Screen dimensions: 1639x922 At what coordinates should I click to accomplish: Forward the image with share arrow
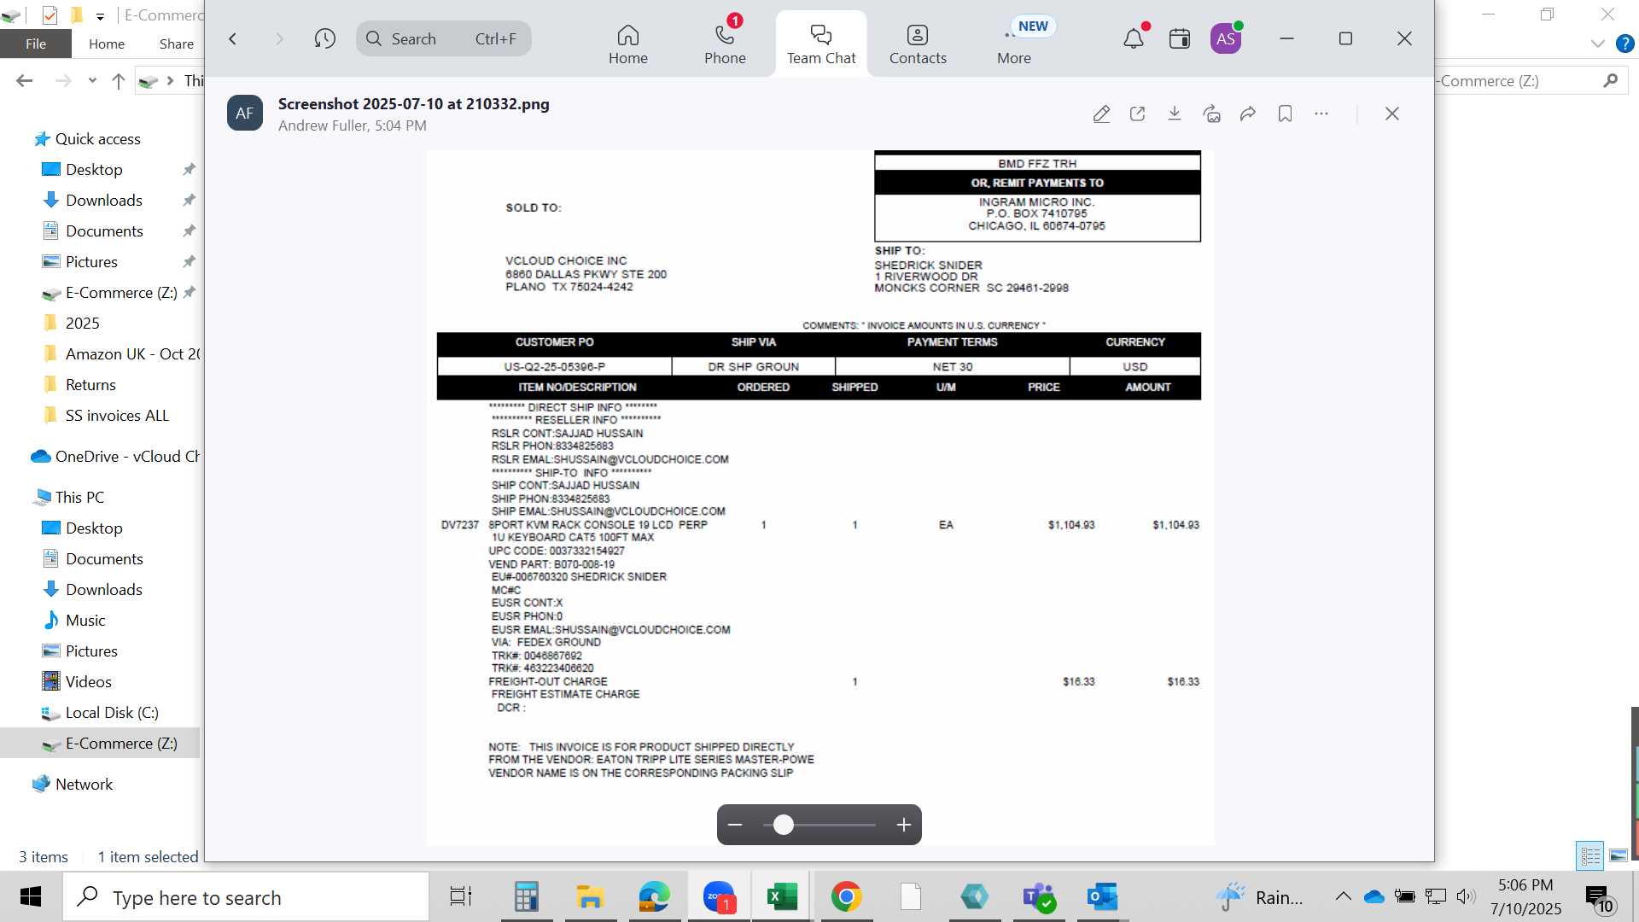click(1248, 114)
